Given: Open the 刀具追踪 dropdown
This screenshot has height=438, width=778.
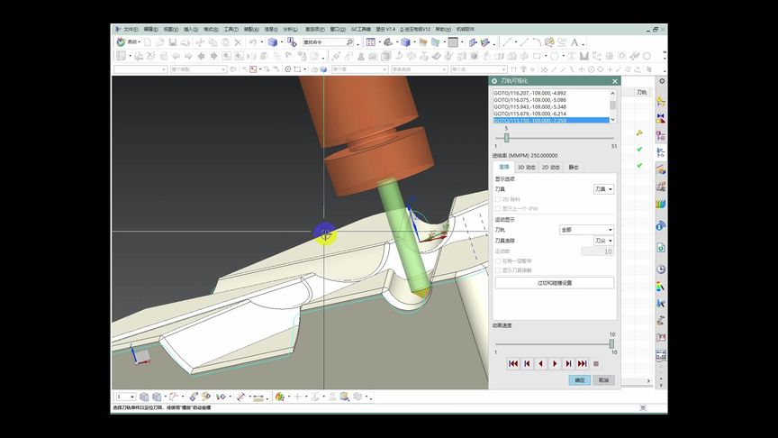Looking at the screenshot, I should tap(603, 241).
